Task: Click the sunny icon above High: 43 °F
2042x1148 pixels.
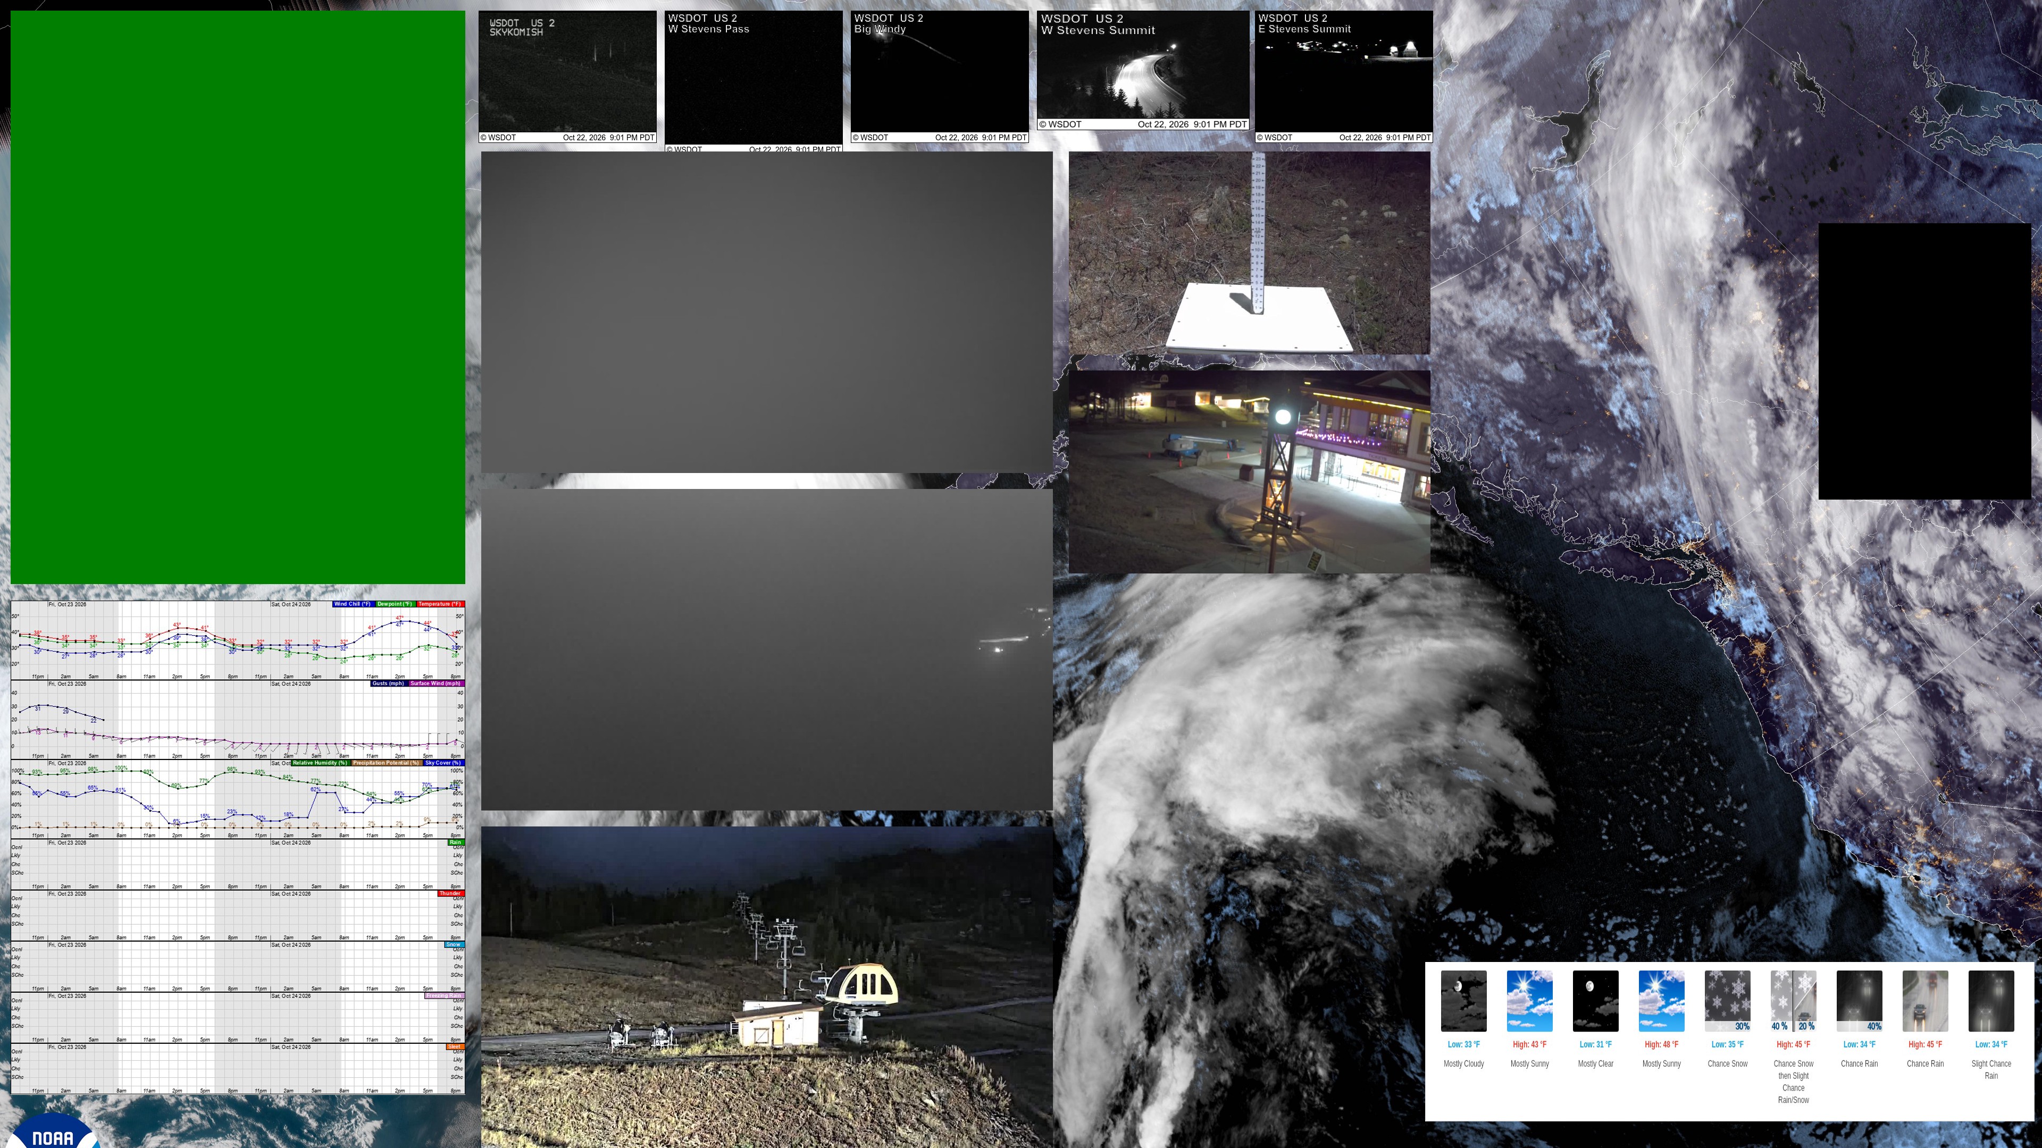Action: point(1529,1001)
